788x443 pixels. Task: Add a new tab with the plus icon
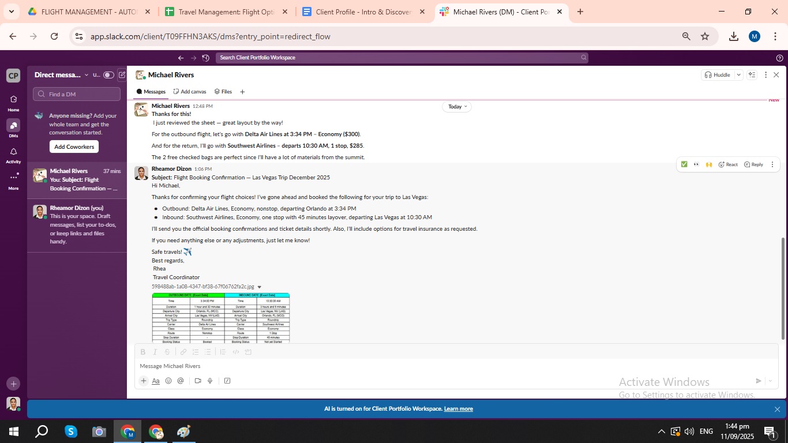(242, 92)
